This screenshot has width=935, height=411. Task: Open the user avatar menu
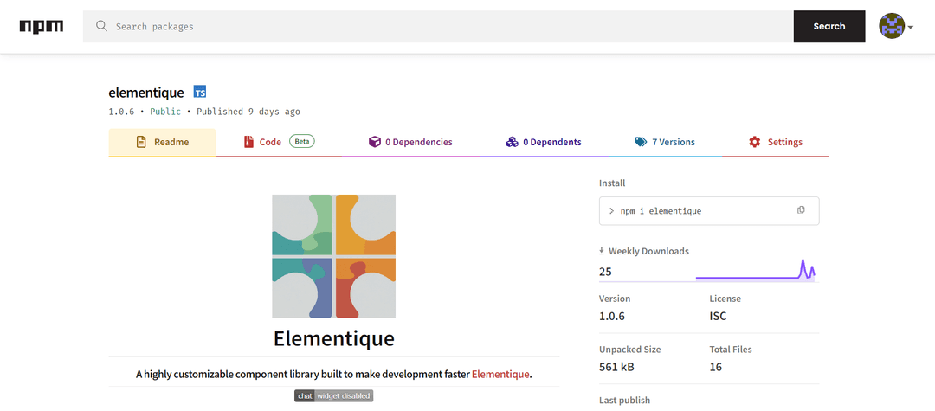click(892, 26)
